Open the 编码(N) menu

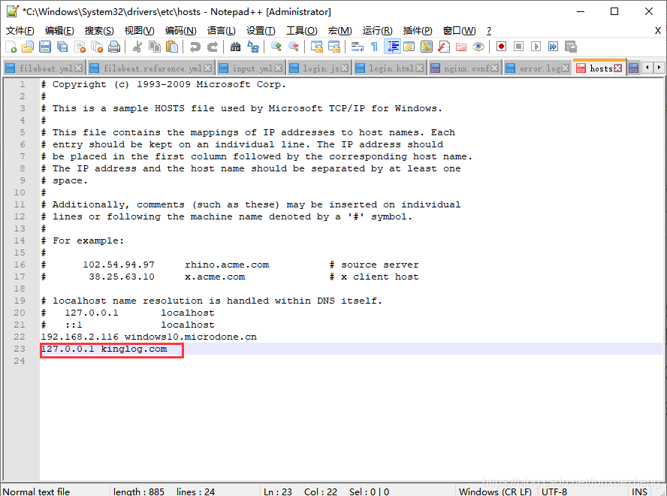pyautogui.click(x=180, y=31)
